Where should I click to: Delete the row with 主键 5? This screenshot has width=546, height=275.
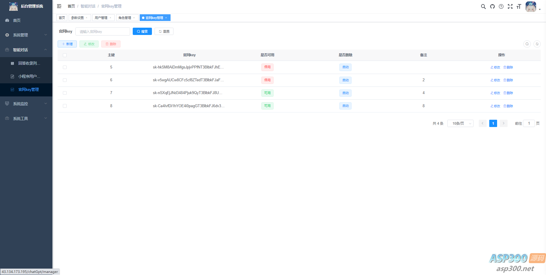[x=508, y=67]
